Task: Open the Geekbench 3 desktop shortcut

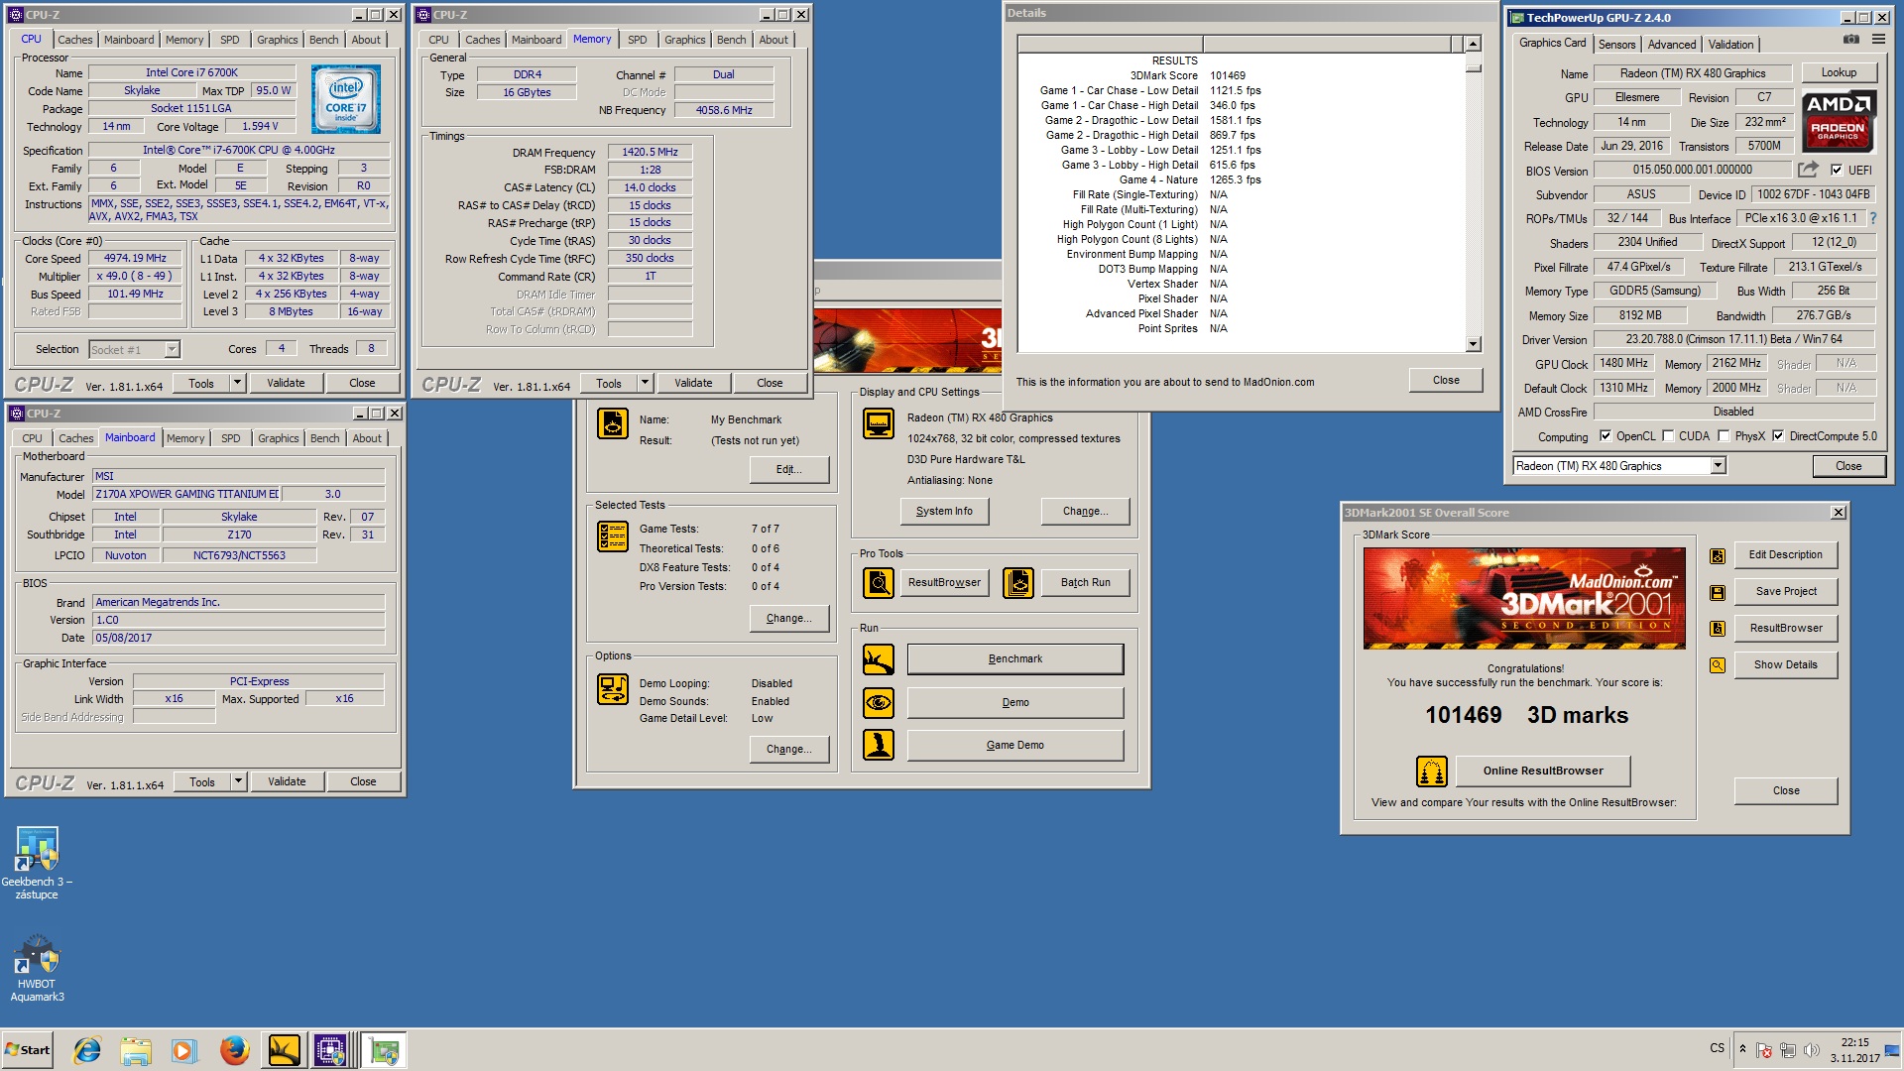Action: coord(37,864)
